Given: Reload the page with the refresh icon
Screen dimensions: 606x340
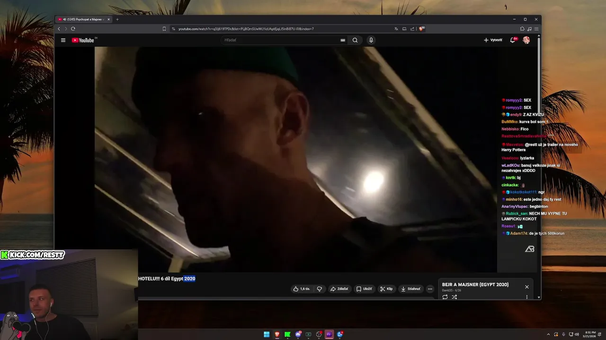Looking at the screenshot, I should pos(73,29).
